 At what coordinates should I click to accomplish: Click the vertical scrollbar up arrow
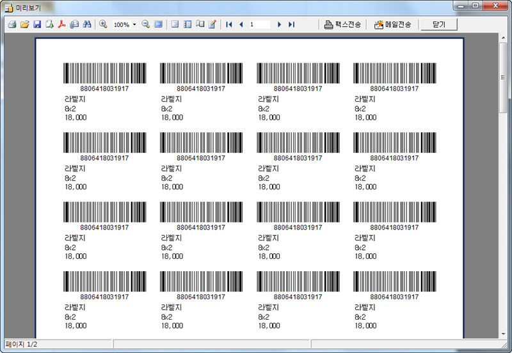click(503, 38)
